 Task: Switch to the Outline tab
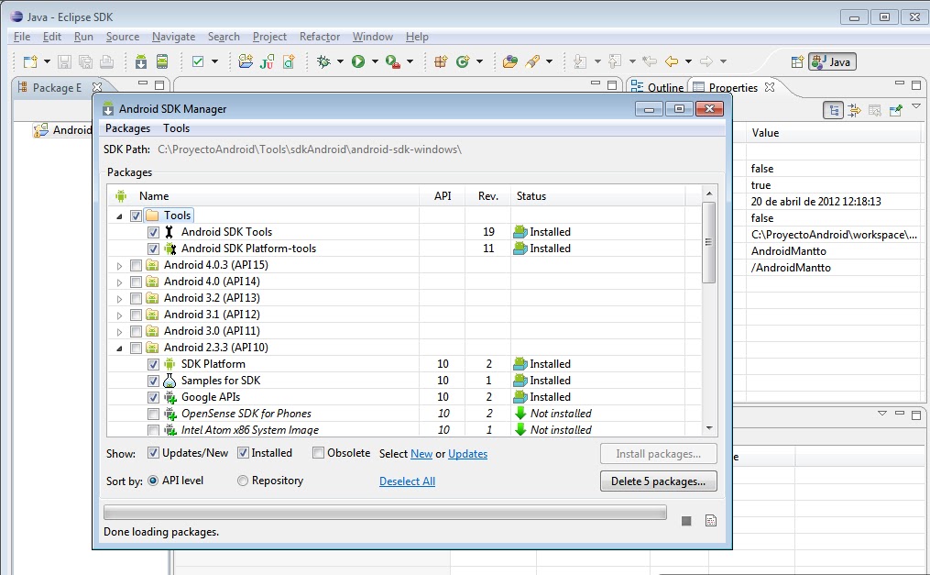pos(657,87)
